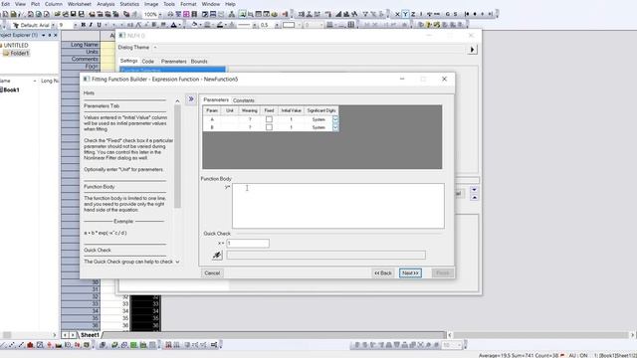Click the Quick Check x= input field
Image resolution: width=637 pixels, height=358 pixels.
(x=248, y=243)
